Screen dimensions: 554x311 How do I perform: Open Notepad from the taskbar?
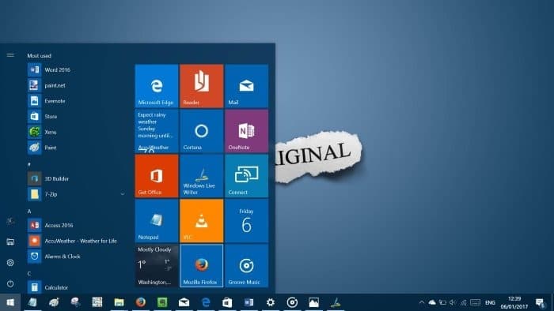[x=32, y=302]
